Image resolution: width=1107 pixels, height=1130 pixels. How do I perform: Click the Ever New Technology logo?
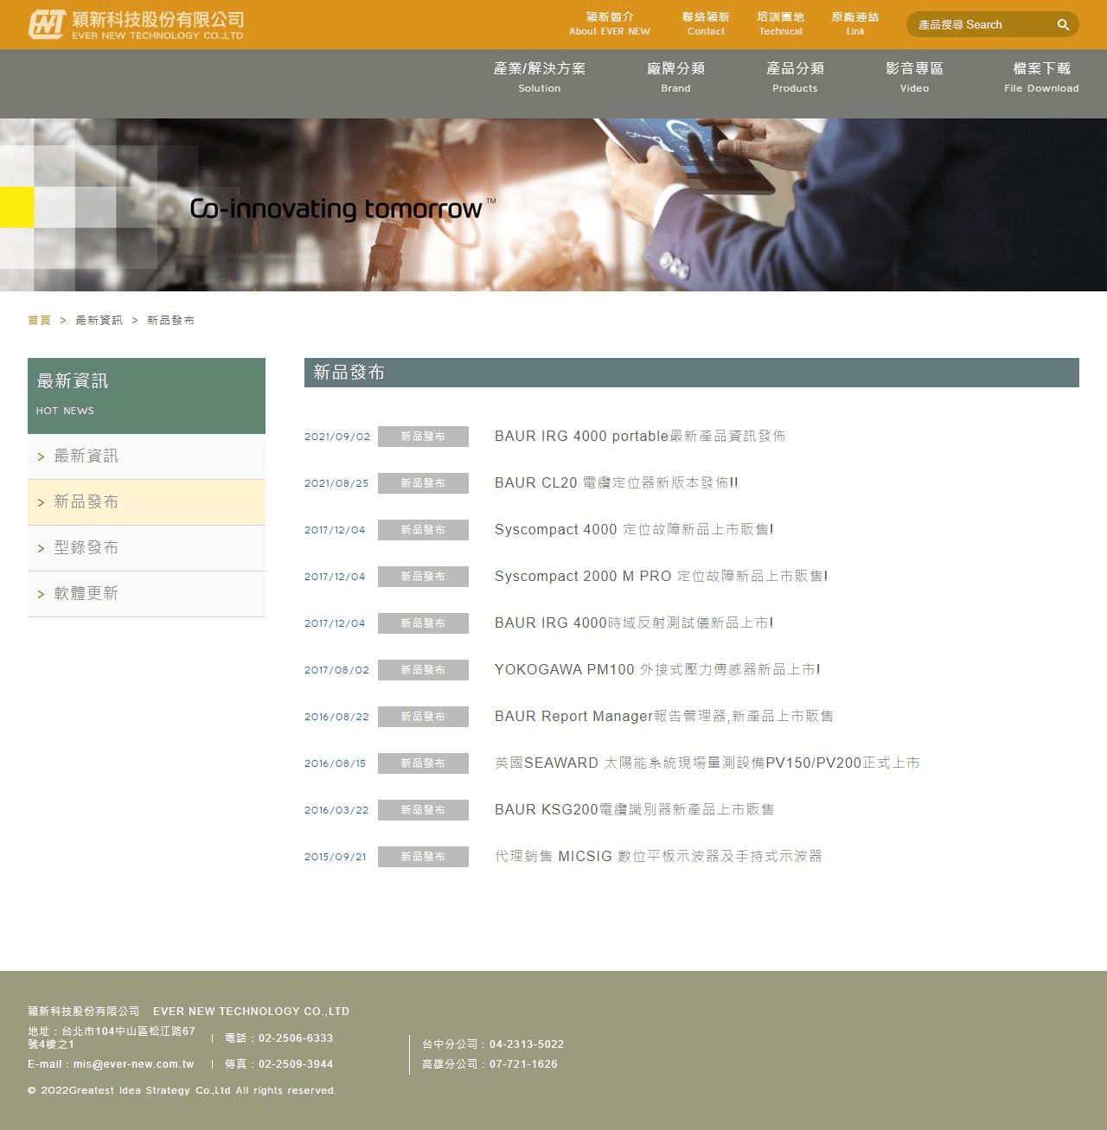tap(136, 24)
